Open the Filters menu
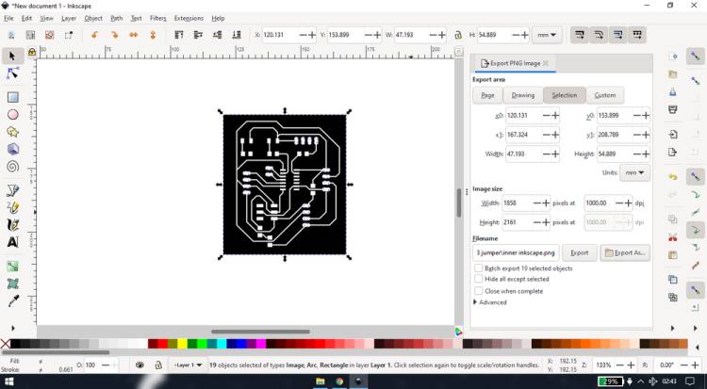The image size is (707, 389). (157, 18)
